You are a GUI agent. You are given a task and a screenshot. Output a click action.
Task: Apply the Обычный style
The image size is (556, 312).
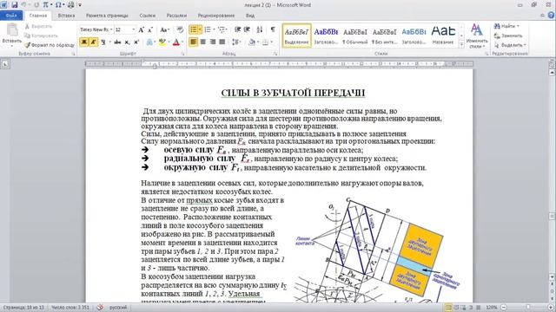click(355, 36)
